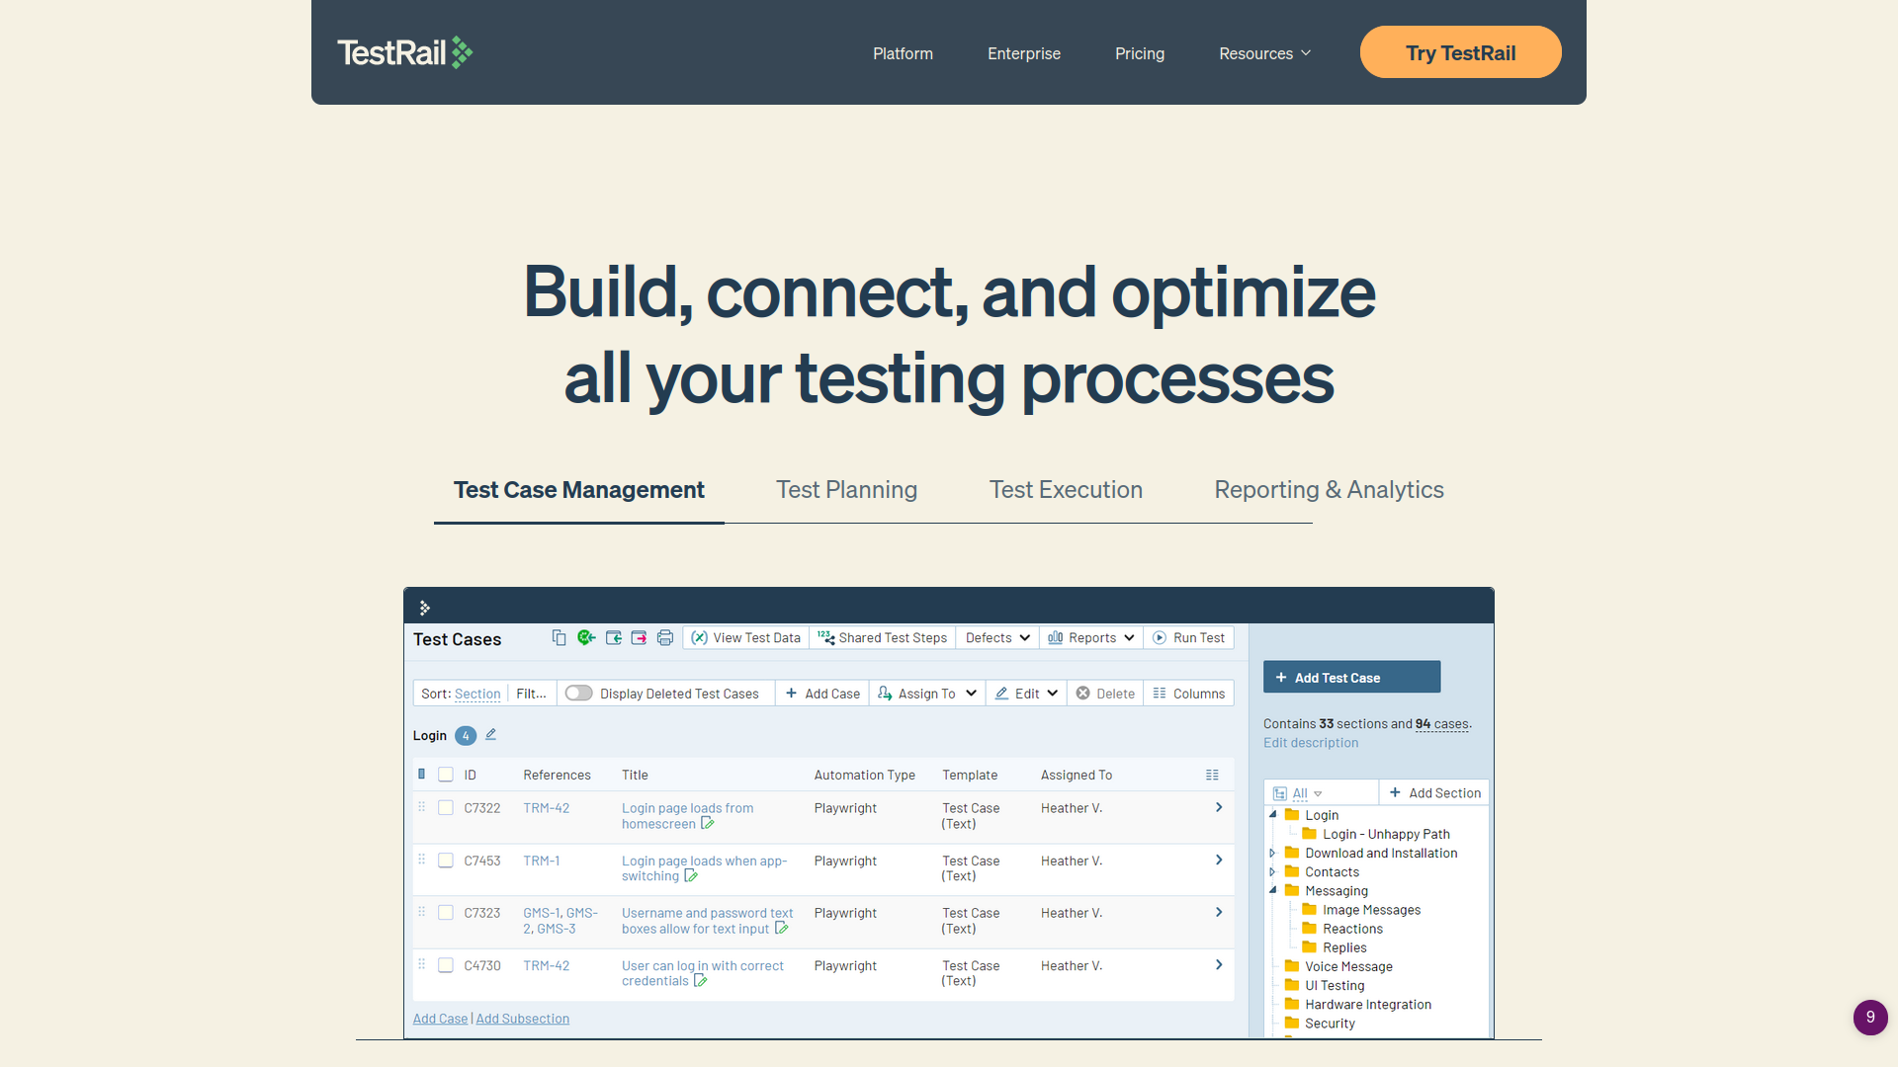Click the copy test cases icon
The width and height of the screenshot is (1898, 1067).
559,637
